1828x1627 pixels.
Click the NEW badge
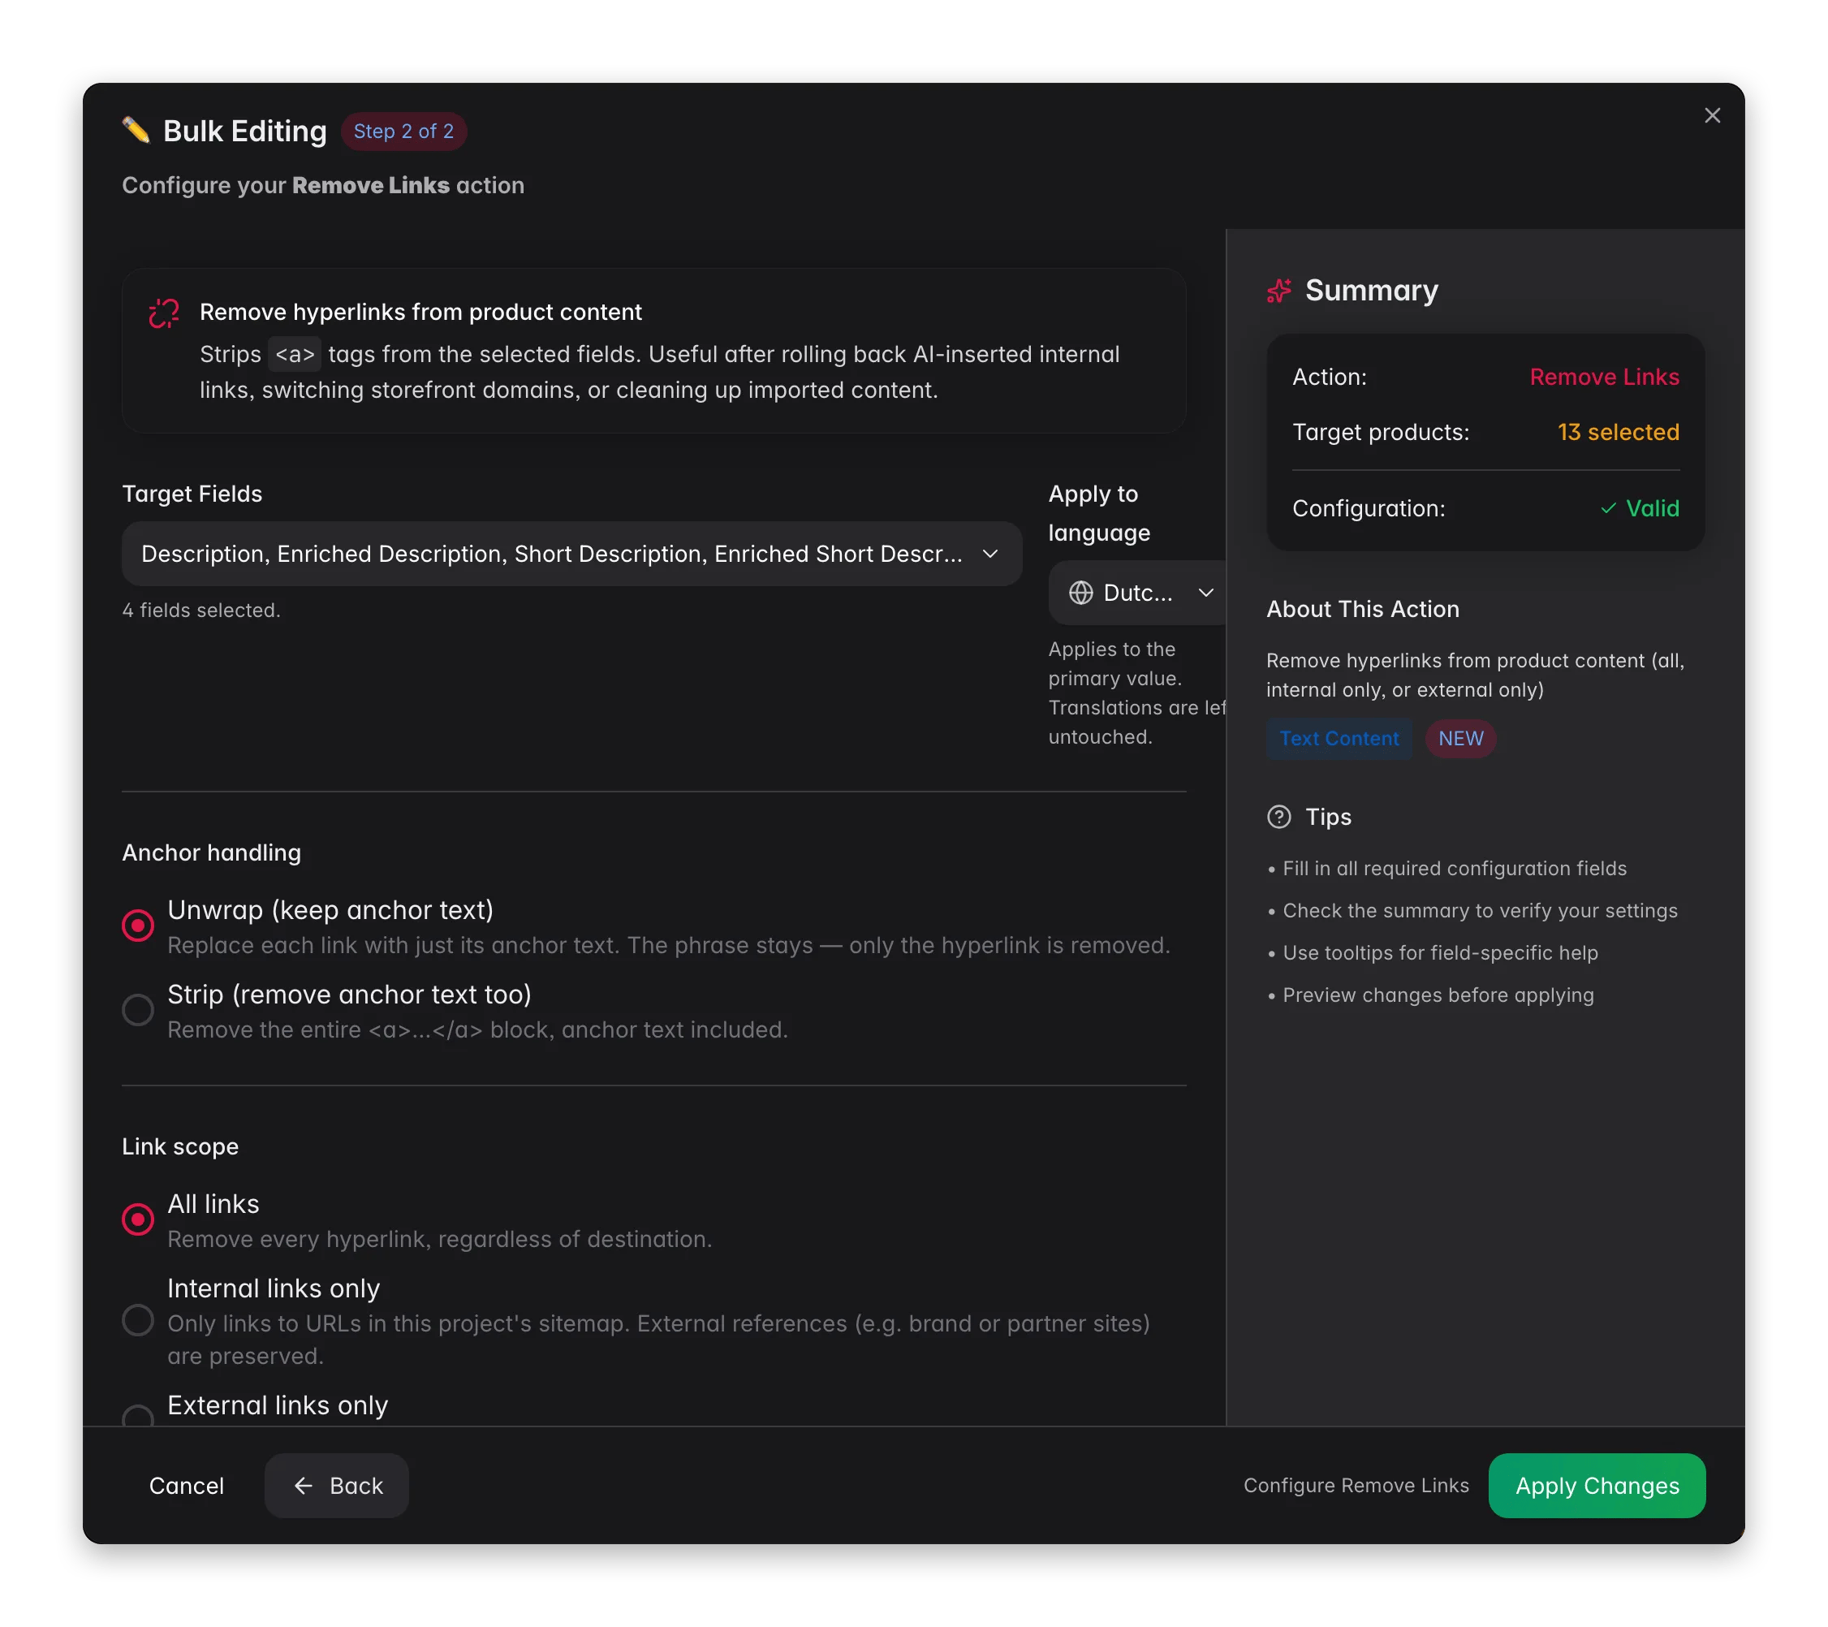[1460, 738]
